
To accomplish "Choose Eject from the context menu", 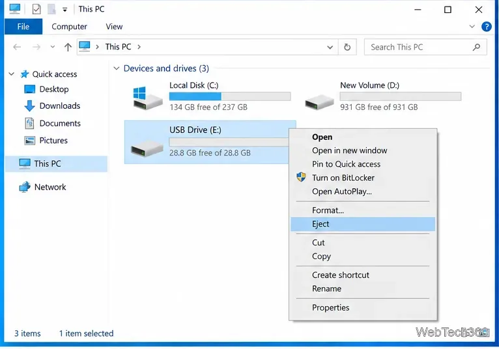I will (363, 224).
